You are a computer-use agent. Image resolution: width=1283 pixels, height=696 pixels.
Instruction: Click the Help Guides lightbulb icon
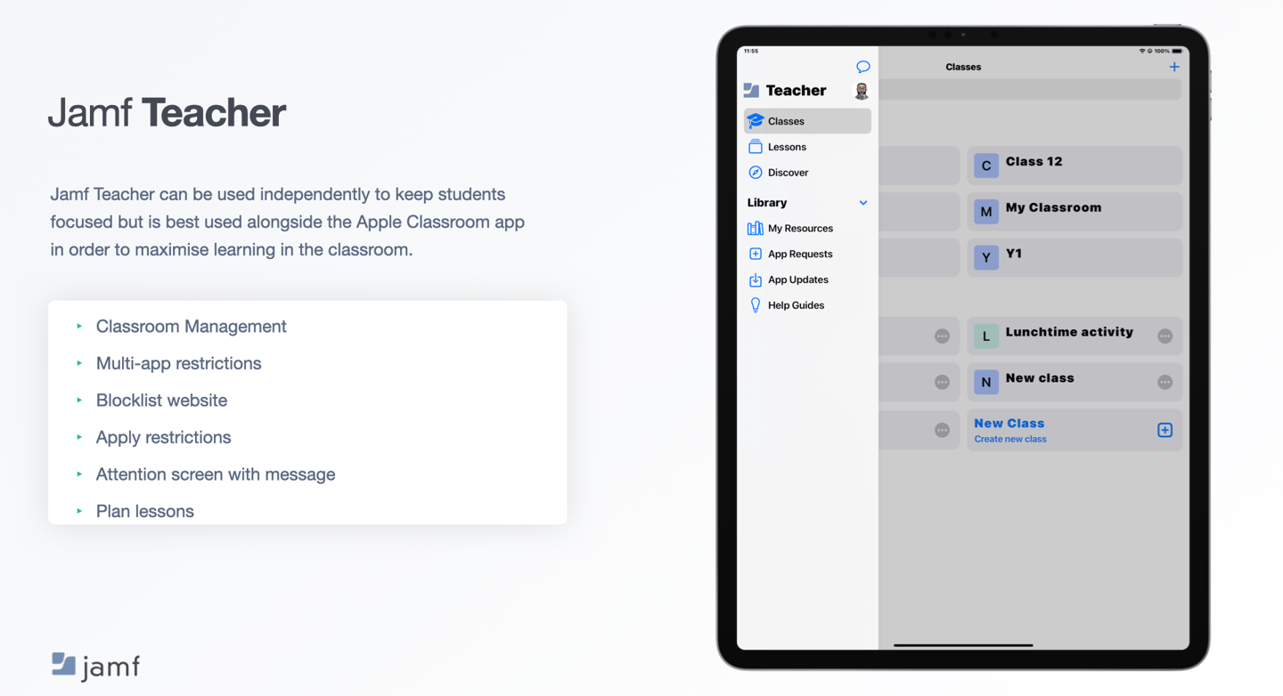(756, 305)
